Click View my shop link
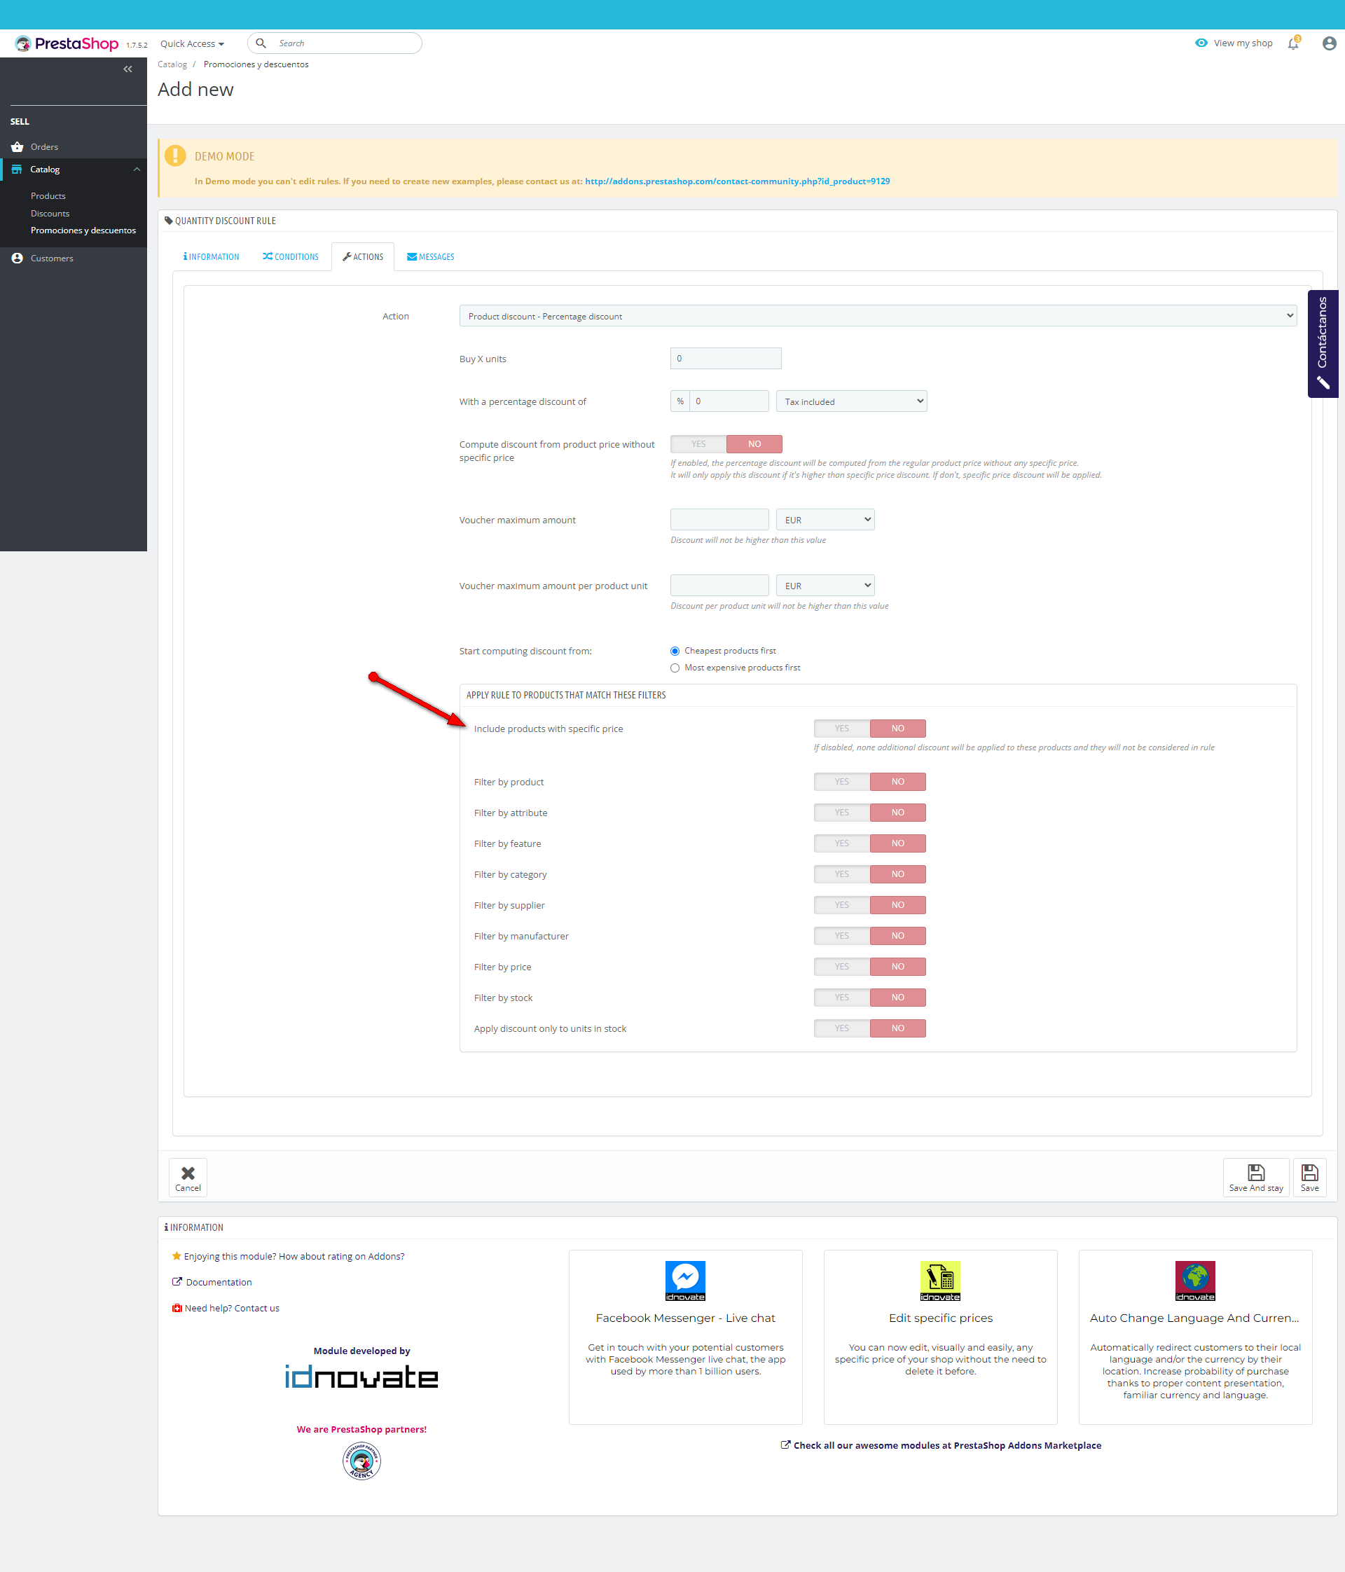This screenshot has height=1572, width=1345. pyautogui.click(x=1242, y=43)
